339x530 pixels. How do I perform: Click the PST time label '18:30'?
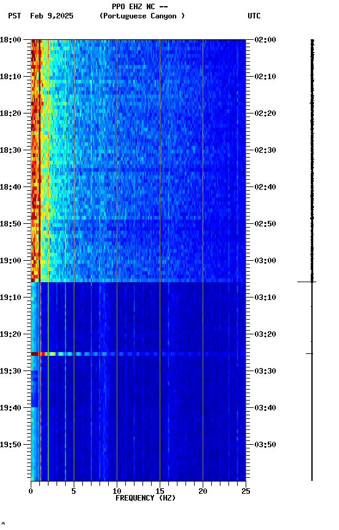[x=10, y=150]
